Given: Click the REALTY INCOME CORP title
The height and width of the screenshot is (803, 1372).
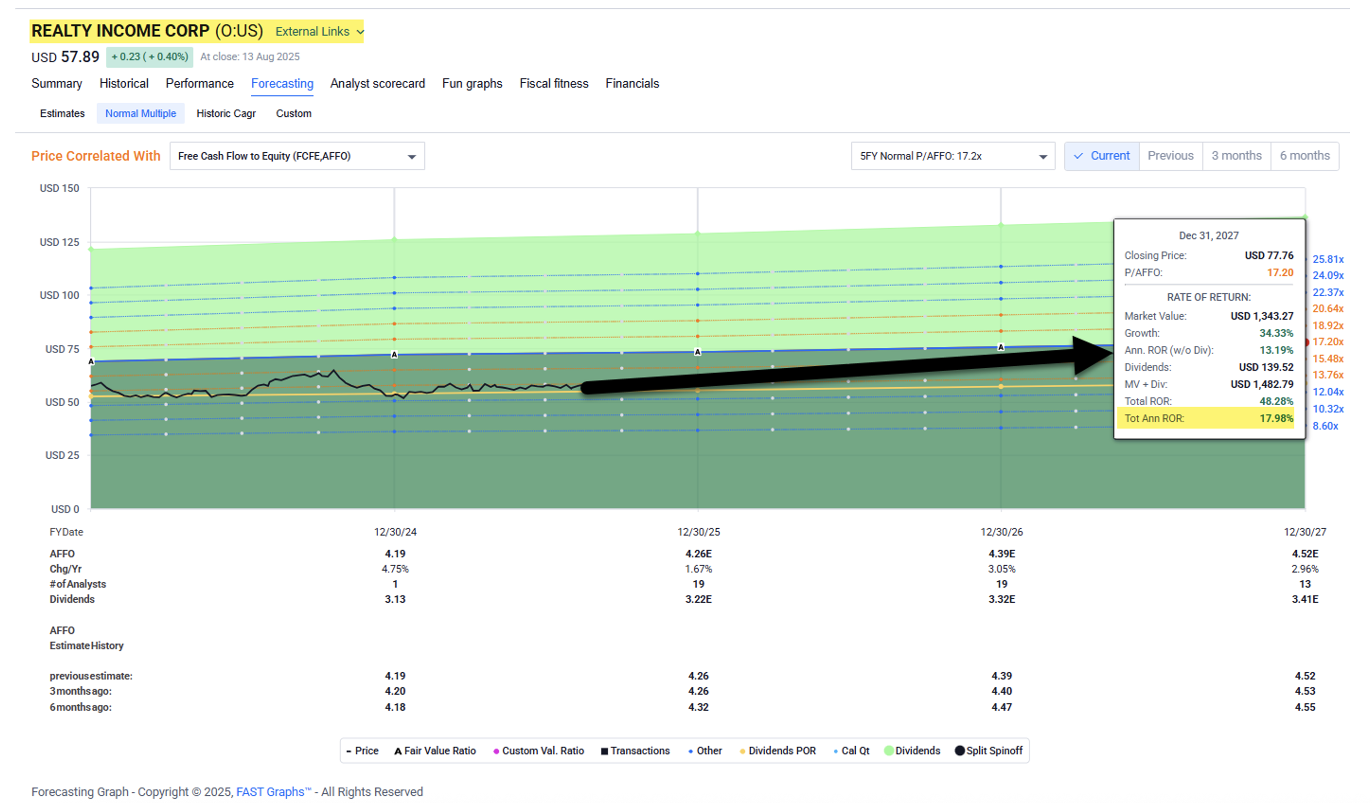Looking at the screenshot, I should click(121, 31).
